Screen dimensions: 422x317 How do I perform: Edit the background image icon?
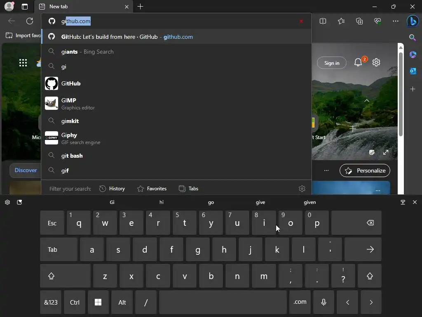coord(372,153)
